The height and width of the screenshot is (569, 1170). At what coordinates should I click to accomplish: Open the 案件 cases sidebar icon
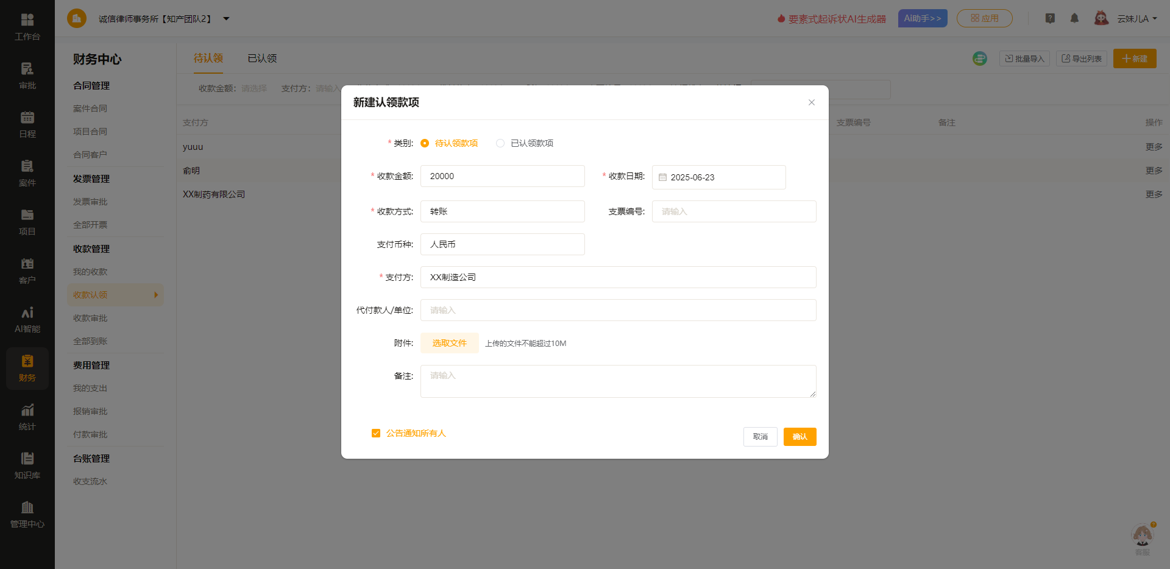point(27,173)
